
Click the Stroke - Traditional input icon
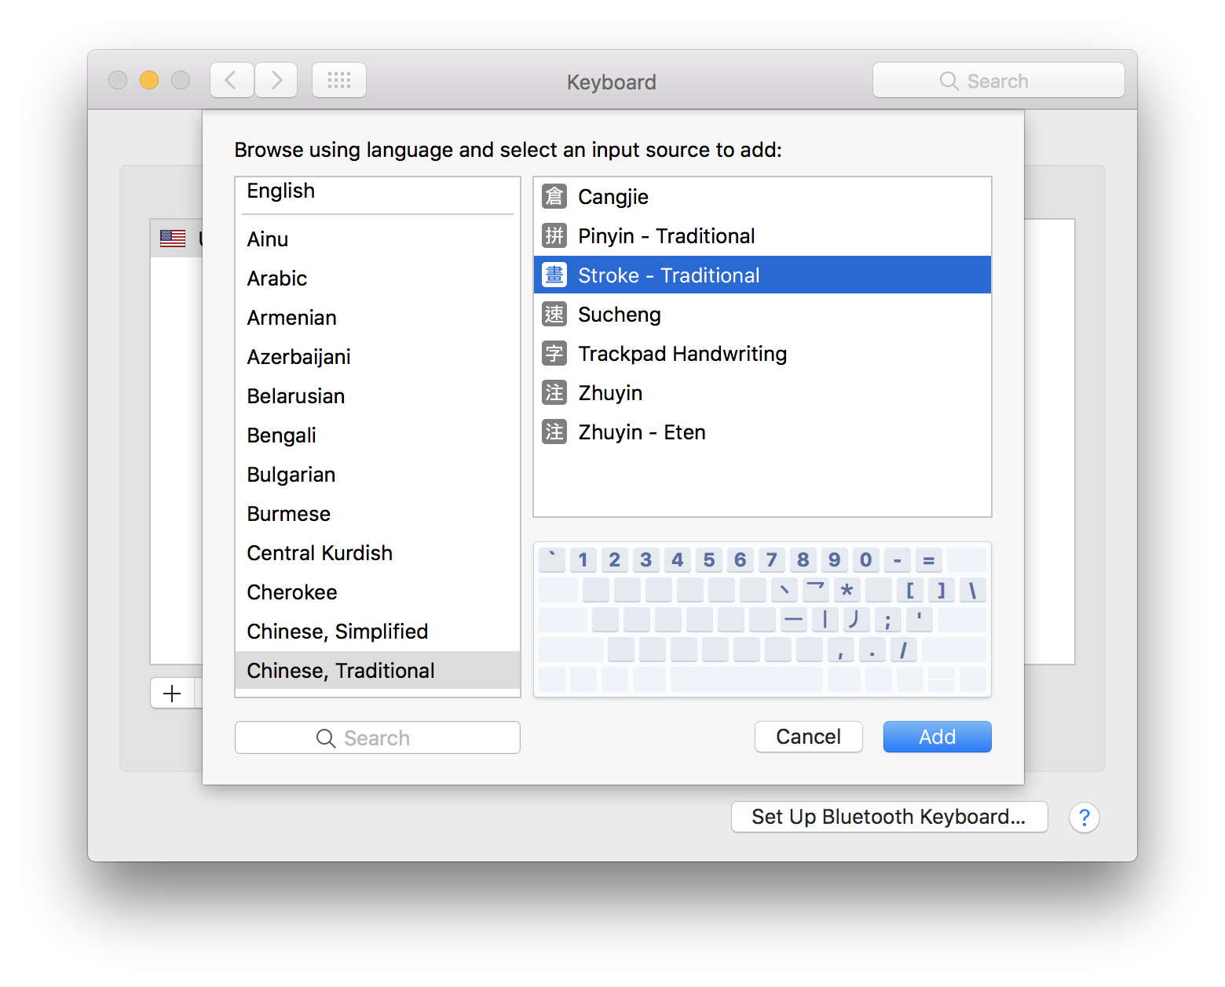pyautogui.click(x=554, y=275)
